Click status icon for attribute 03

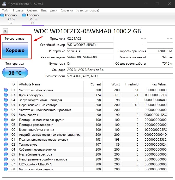(x=6, y=95)
